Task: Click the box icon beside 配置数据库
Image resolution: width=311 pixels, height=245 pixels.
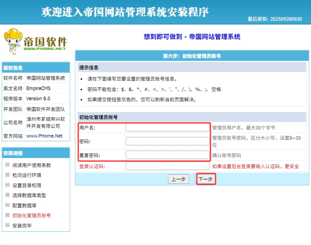Action: coord(7,205)
